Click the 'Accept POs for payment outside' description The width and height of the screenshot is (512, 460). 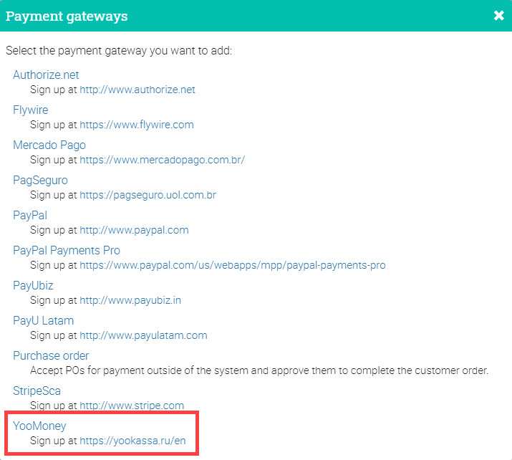[x=259, y=370]
